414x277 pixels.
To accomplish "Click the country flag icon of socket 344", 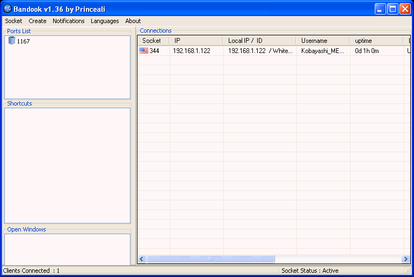I will 143,51.
